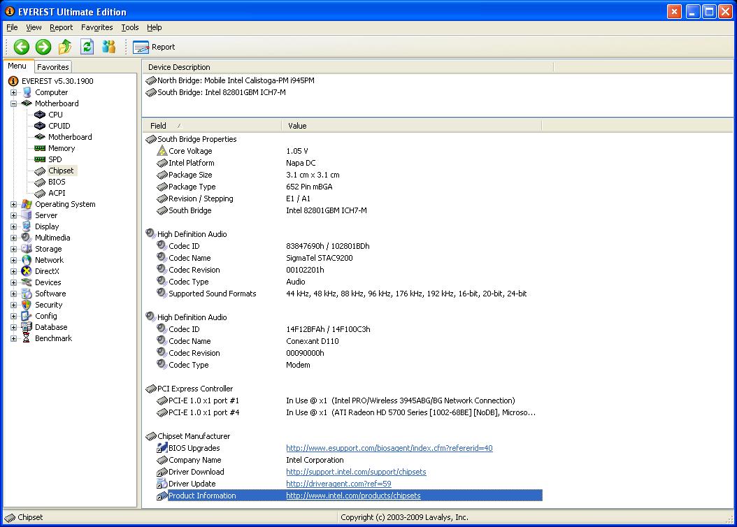Select the South Bridge 82801GBM device row
737x527 pixels.
216,92
